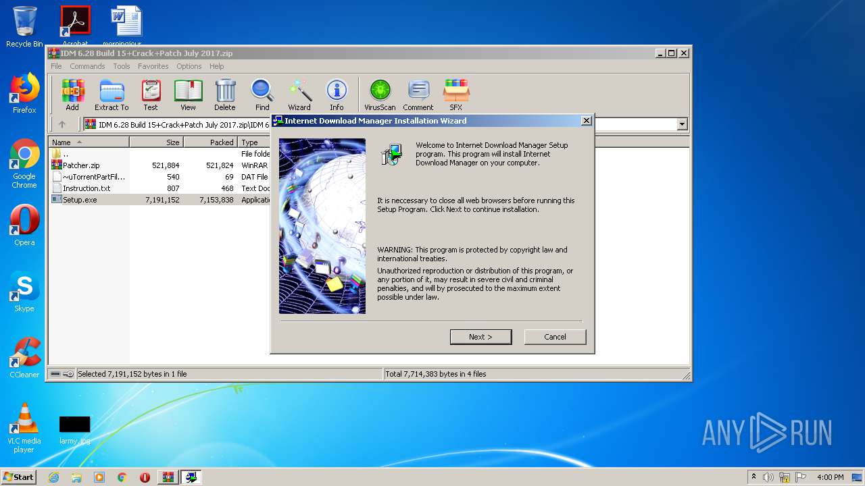Click the Extract To toolbar icon
865x486 pixels.
(x=112, y=94)
